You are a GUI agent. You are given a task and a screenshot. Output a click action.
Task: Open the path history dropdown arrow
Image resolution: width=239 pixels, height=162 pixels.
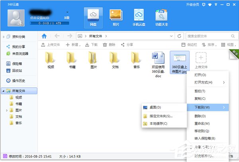(171, 36)
